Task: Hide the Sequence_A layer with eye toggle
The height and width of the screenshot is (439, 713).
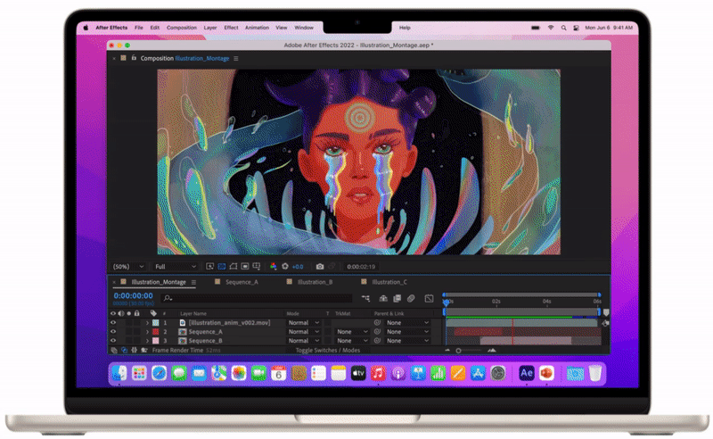Action: pyautogui.click(x=113, y=332)
